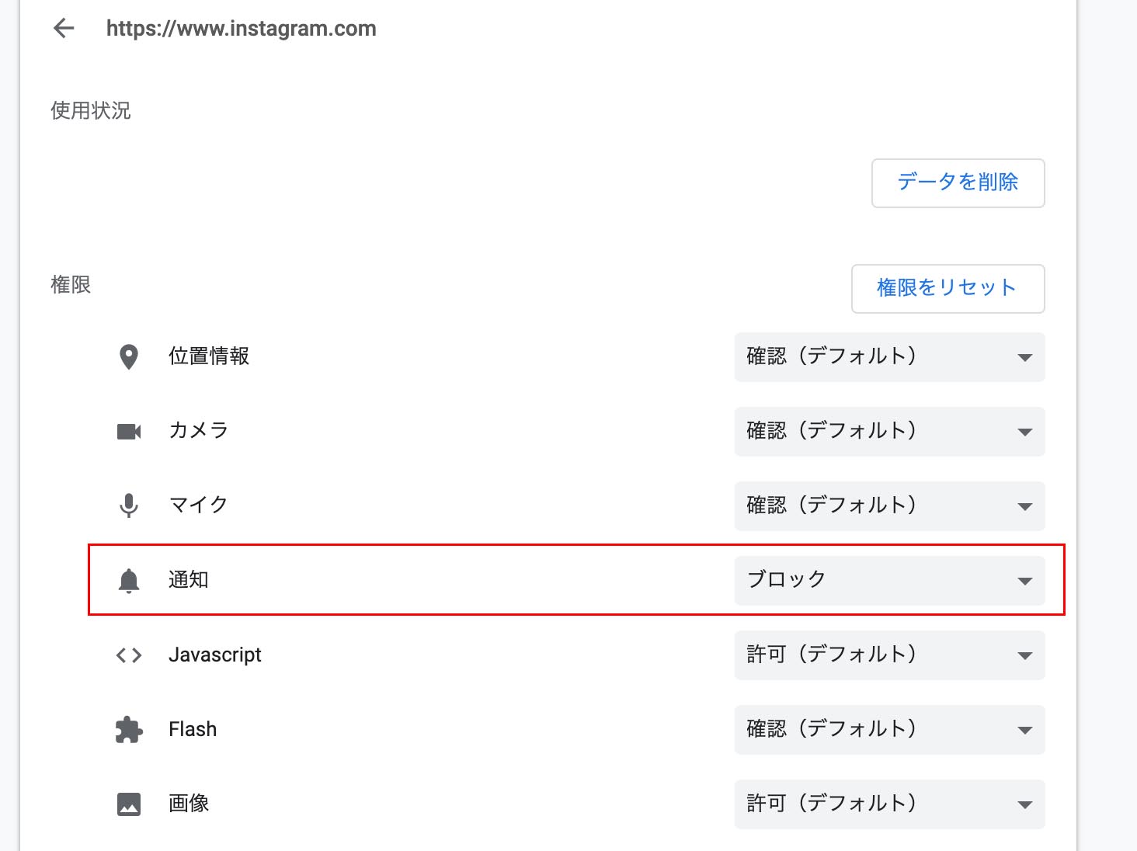Open the 画像 permission dropdown
Screen dimensions: 1137x851
pos(890,804)
